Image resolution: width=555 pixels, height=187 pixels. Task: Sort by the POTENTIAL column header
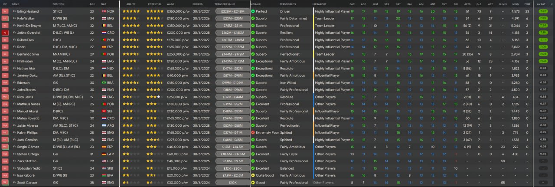(x=155, y=3)
